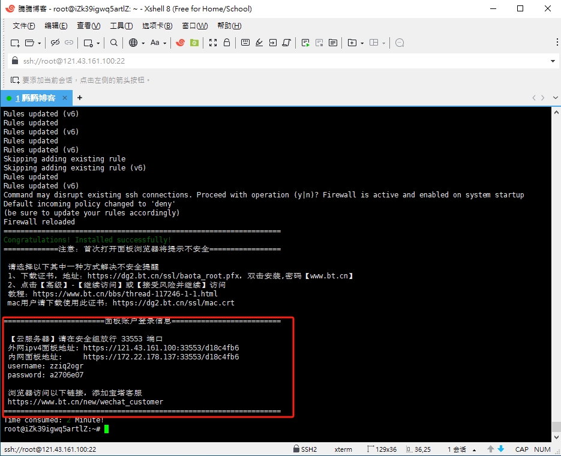Open the 文件(F) menu
561x456 pixels.
[24, 26]
